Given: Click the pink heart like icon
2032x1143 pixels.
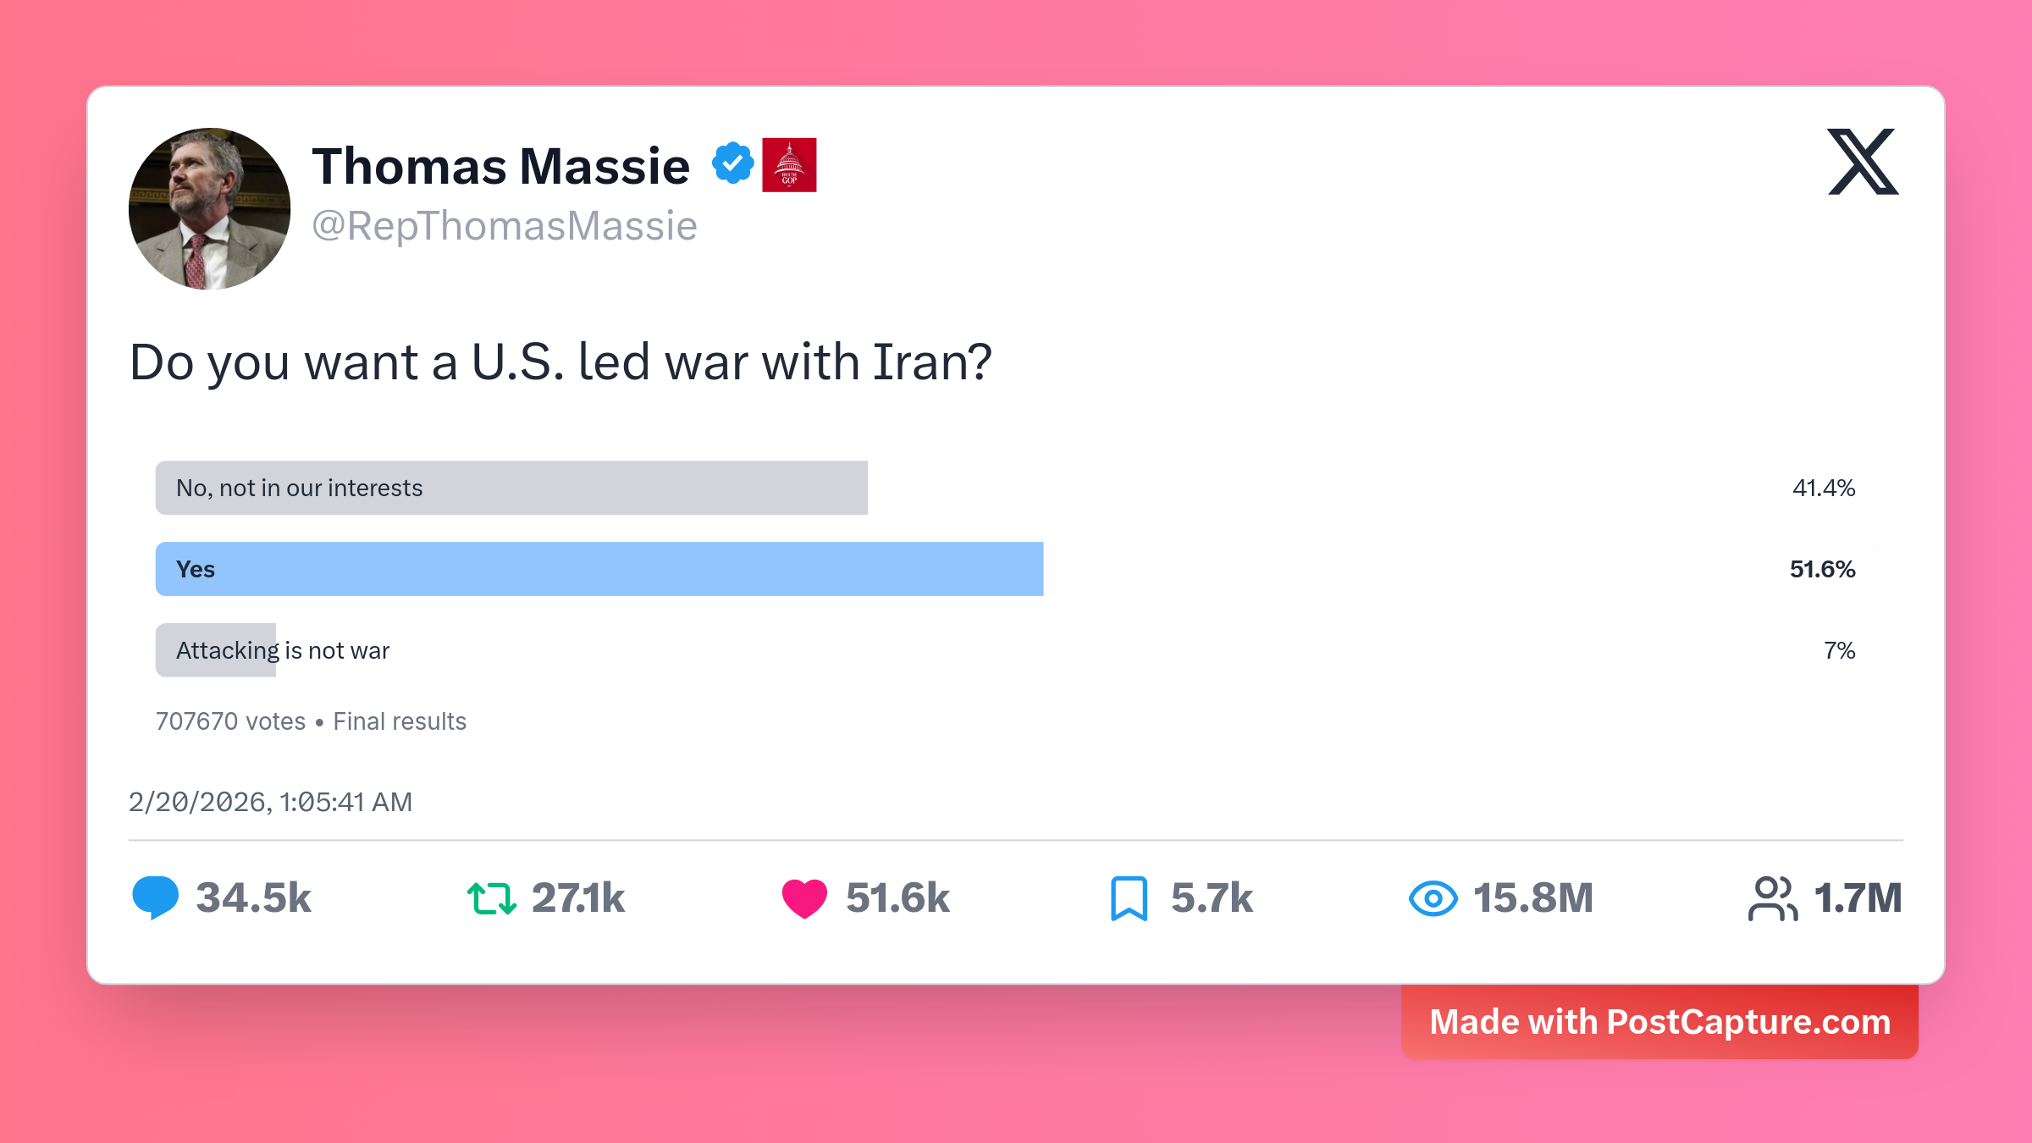Looking at the screenshot, I should click(x=803, y=898).
